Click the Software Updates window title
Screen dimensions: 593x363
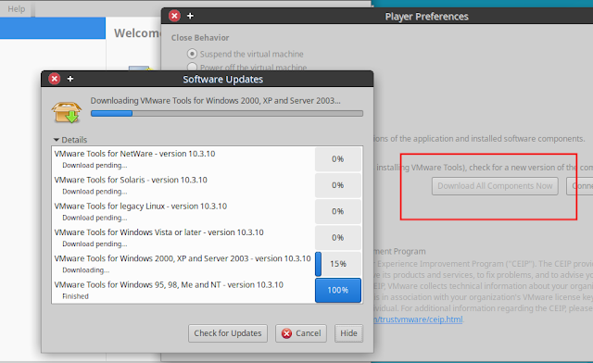click(x=223, y=79)
